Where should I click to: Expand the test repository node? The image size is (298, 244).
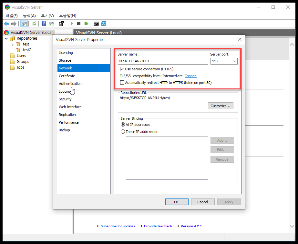click(12, 45)
